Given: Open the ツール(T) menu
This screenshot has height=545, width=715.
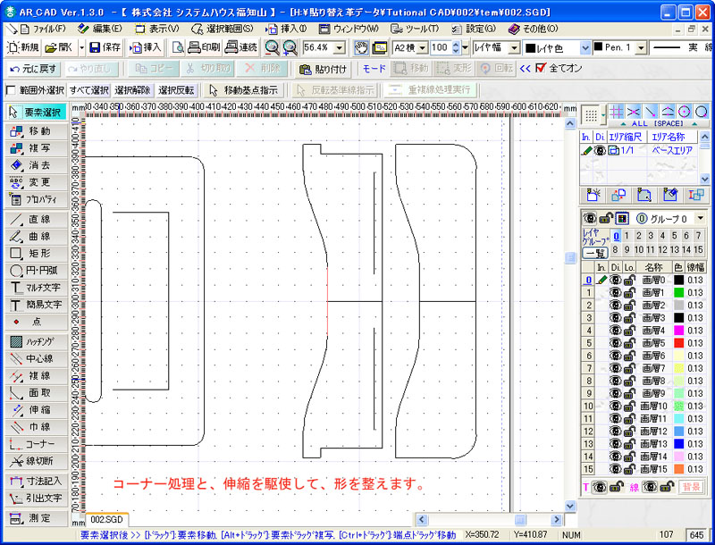Looking at the screenshot, I should click(416, 29).
